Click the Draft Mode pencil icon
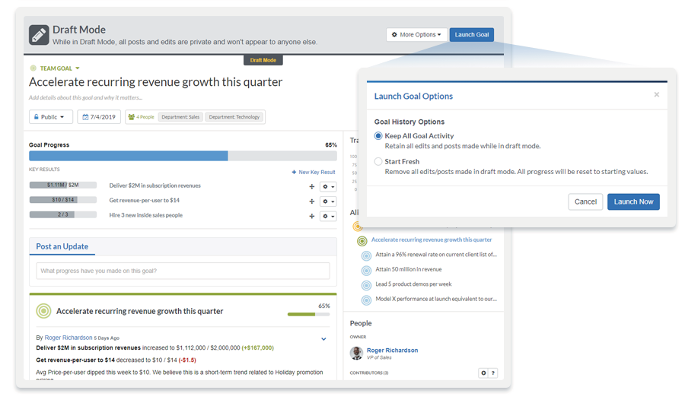The image size is (685, 406). pos(39,35)
